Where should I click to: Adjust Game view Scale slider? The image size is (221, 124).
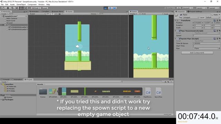click(x=171, y=14)
